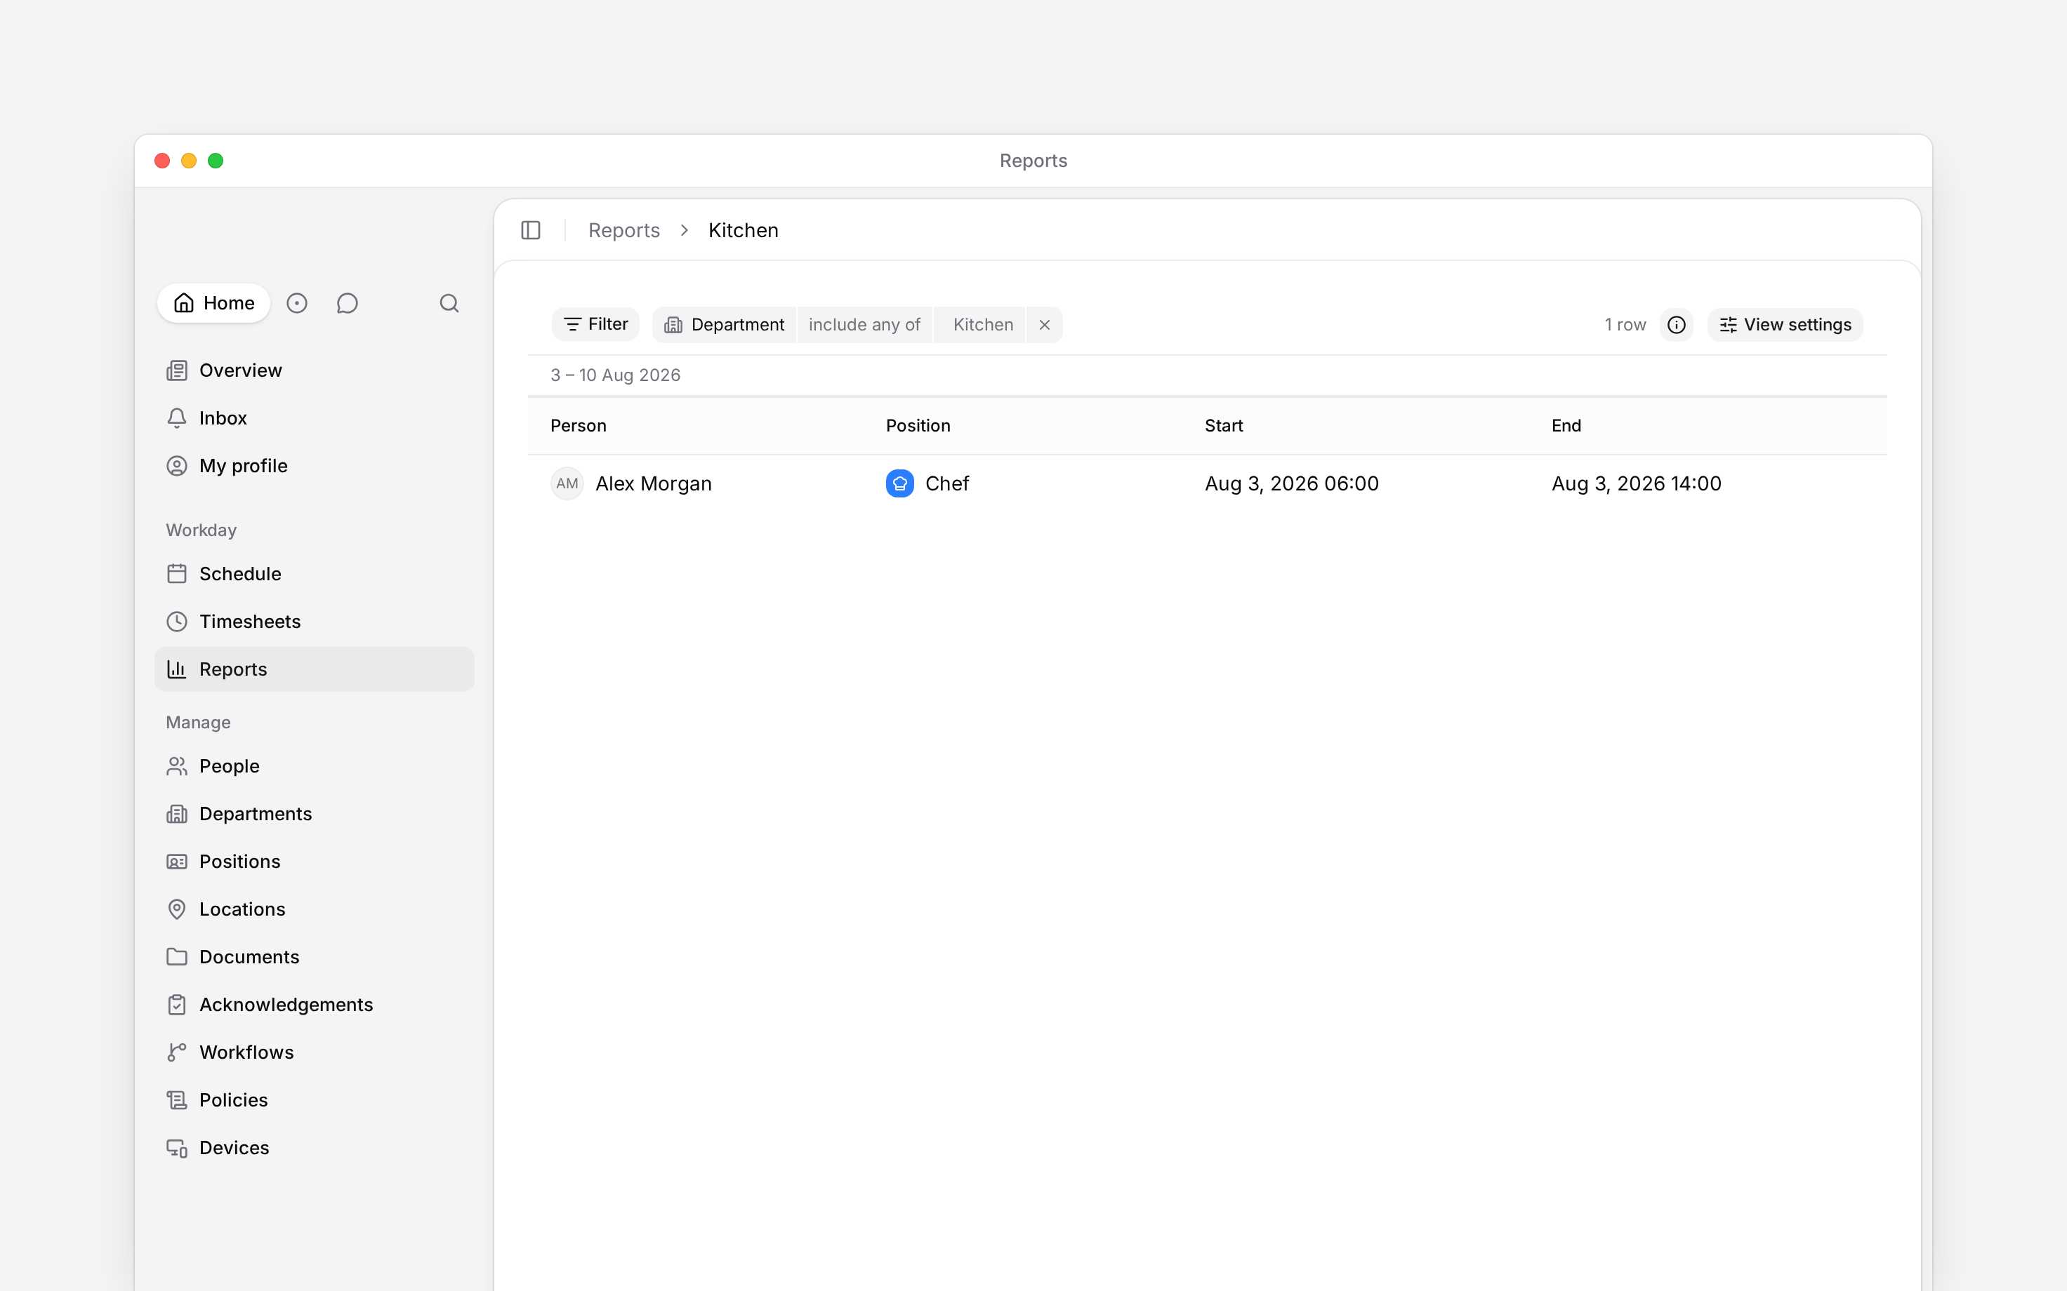
Task: Click the name Alex Morgan
Action: [x=654, y=483]
